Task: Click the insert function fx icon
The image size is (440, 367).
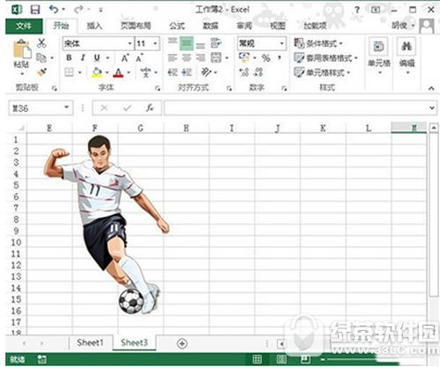Action: coord(150,108)
